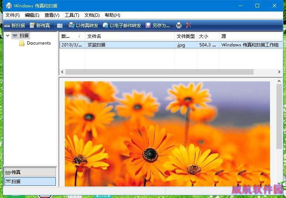Print the selected scan via printer icon

(x=179, y=26)
